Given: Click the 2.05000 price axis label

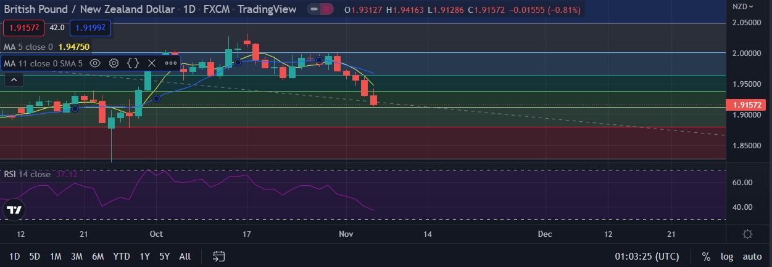Looking at the screenshot, I should point(747,22).
